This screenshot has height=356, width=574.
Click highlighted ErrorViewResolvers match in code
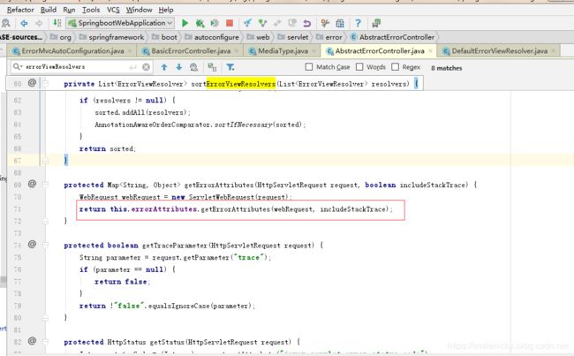[x=241, y=84]
